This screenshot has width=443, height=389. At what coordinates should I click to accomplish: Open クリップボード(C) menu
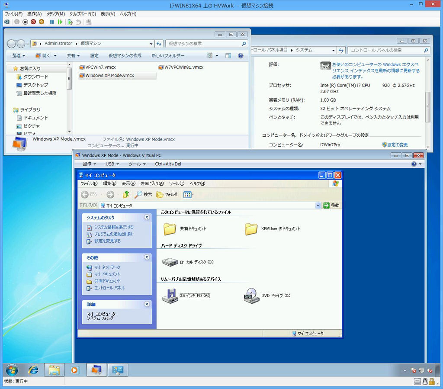pyautogui.click(x=83, y=14)
